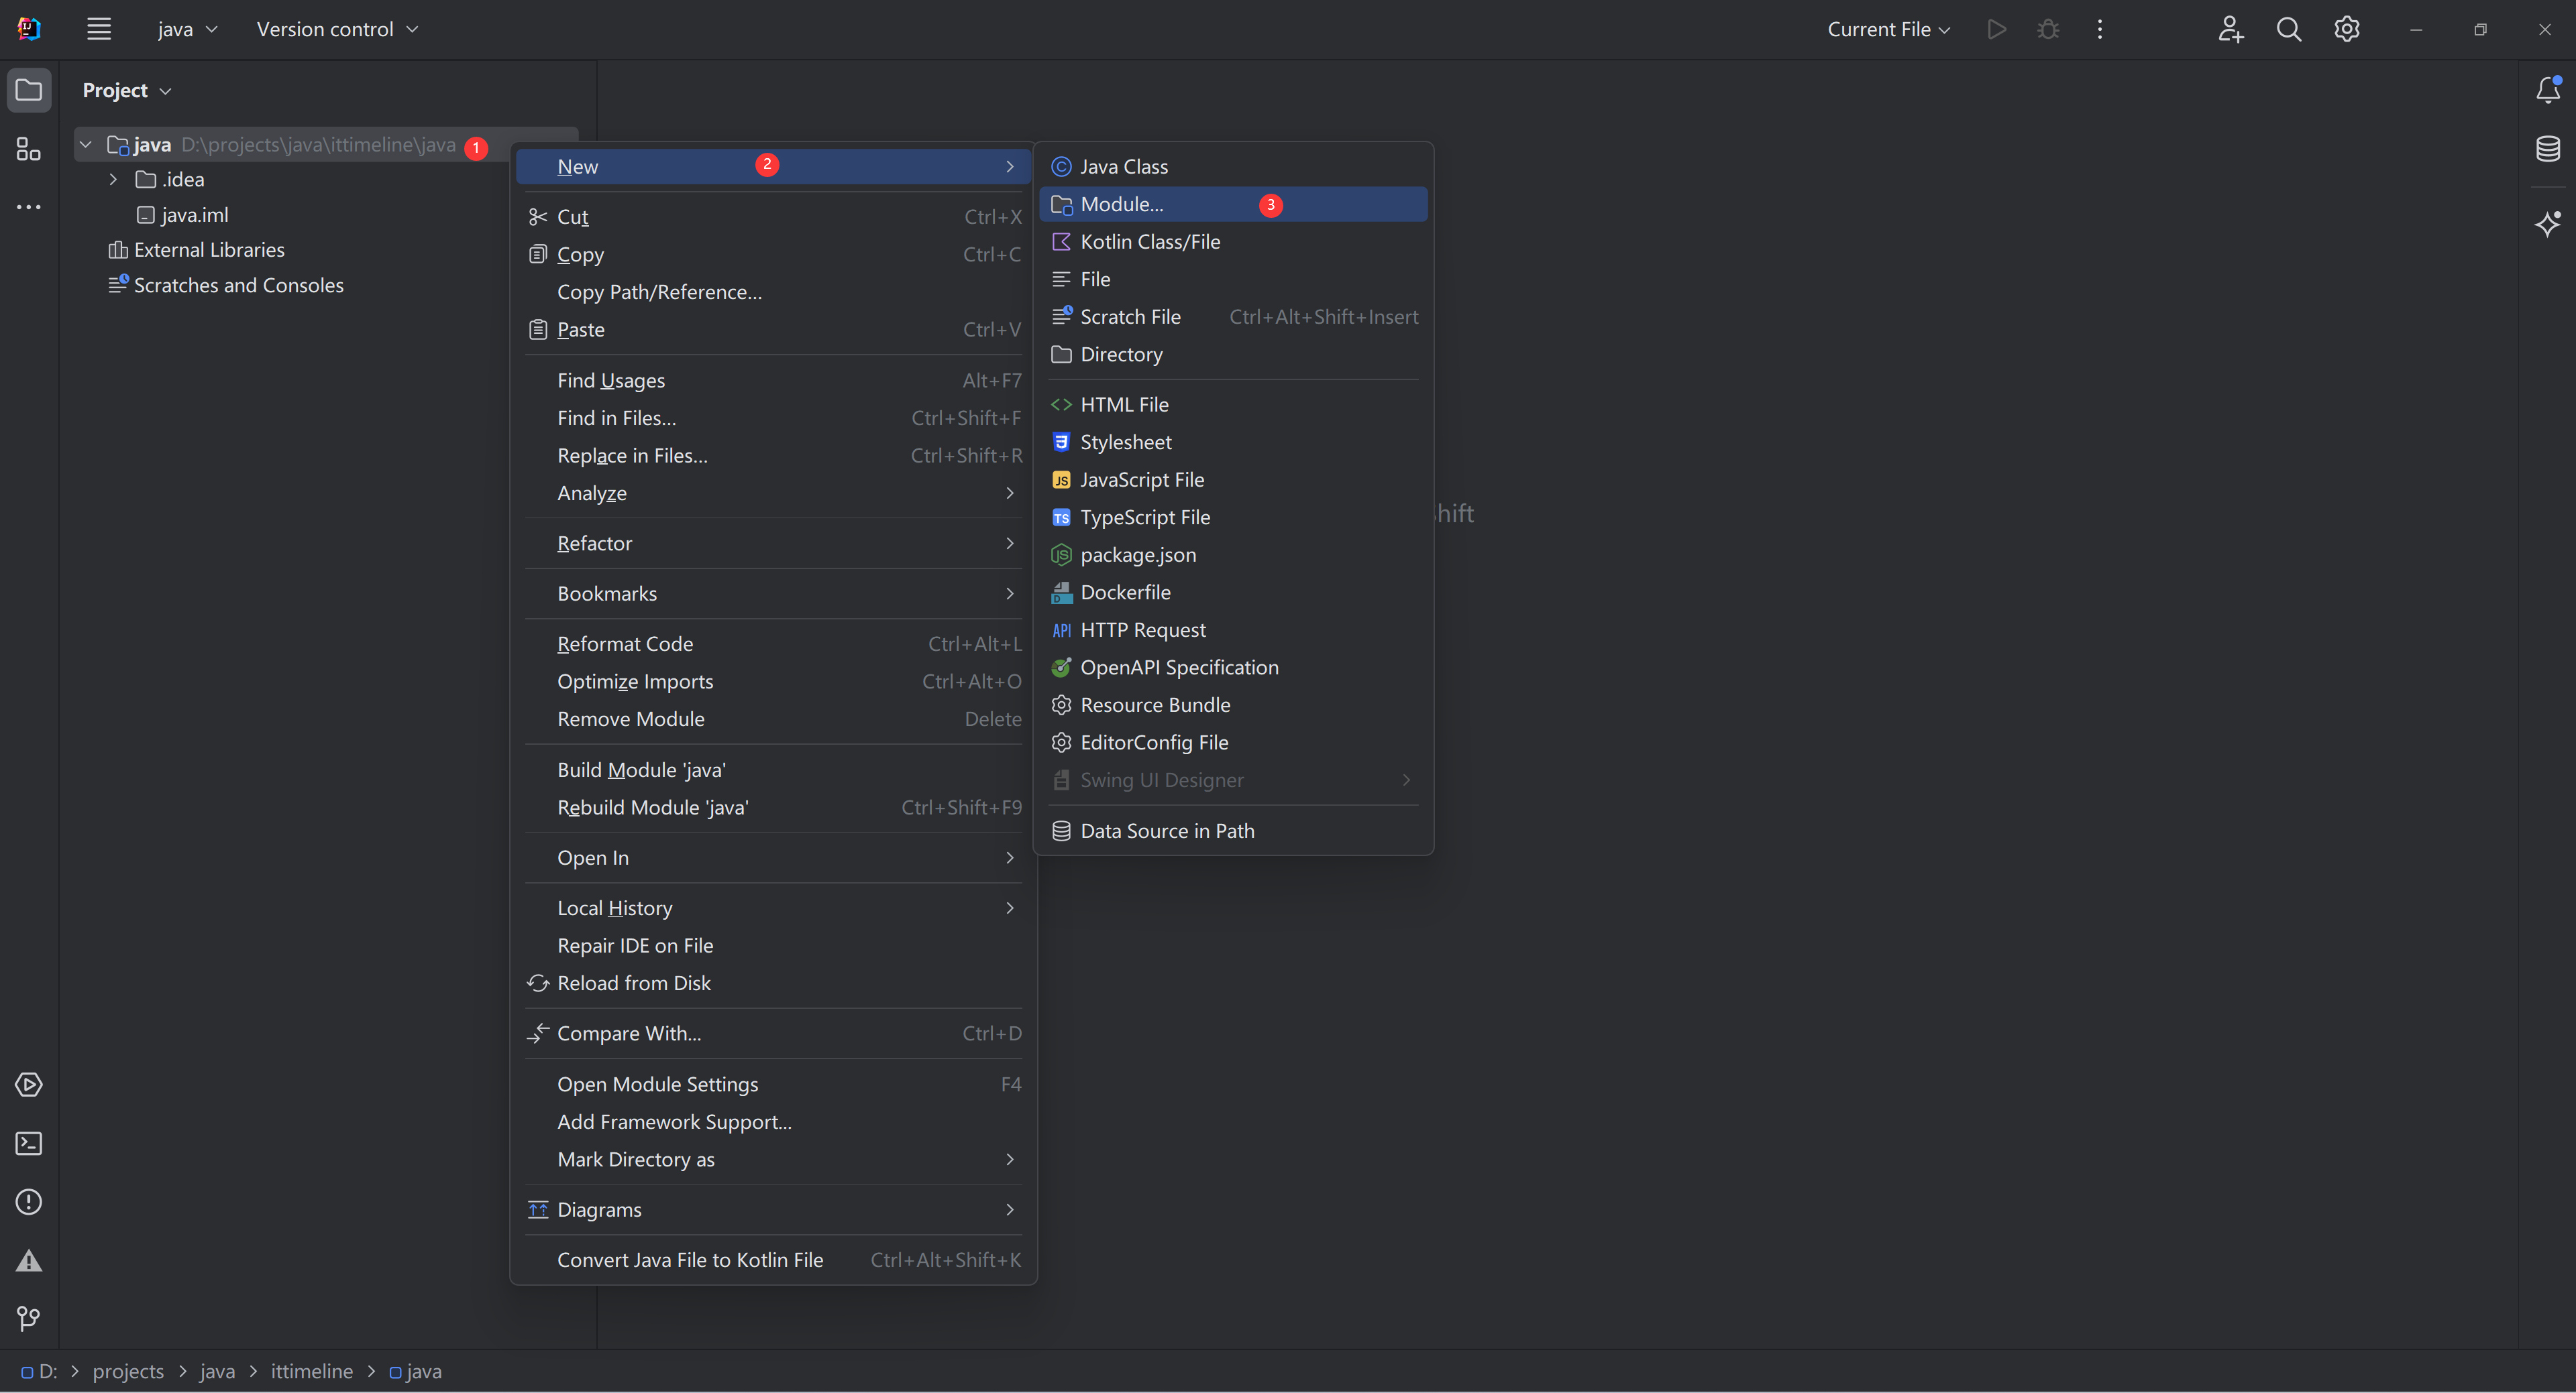Screen dimensions: 2576x1393
Task: Expand the .idea folder
Action: click(113, 180)
